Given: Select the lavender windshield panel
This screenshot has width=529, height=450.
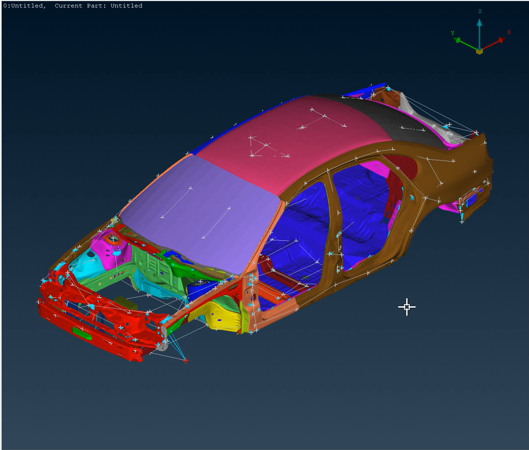Looking at the screenshot, I should tap(204, 215).
